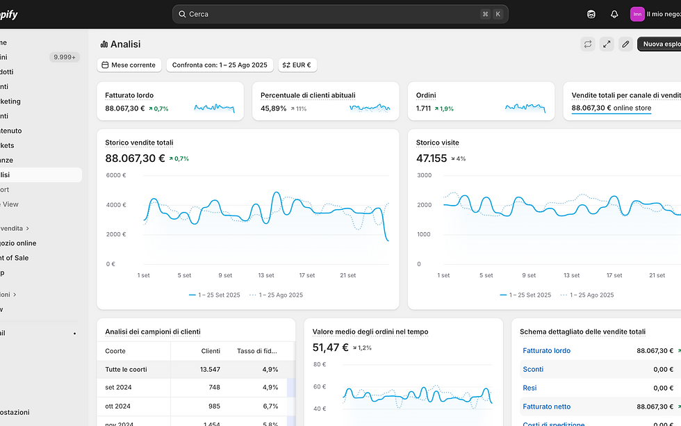The height and width of the screenshot is (426, 681).
Task: Toggle the 1 – 25 Ago 2025 legend in Storico vendite
Action: (x=277, y=295)
